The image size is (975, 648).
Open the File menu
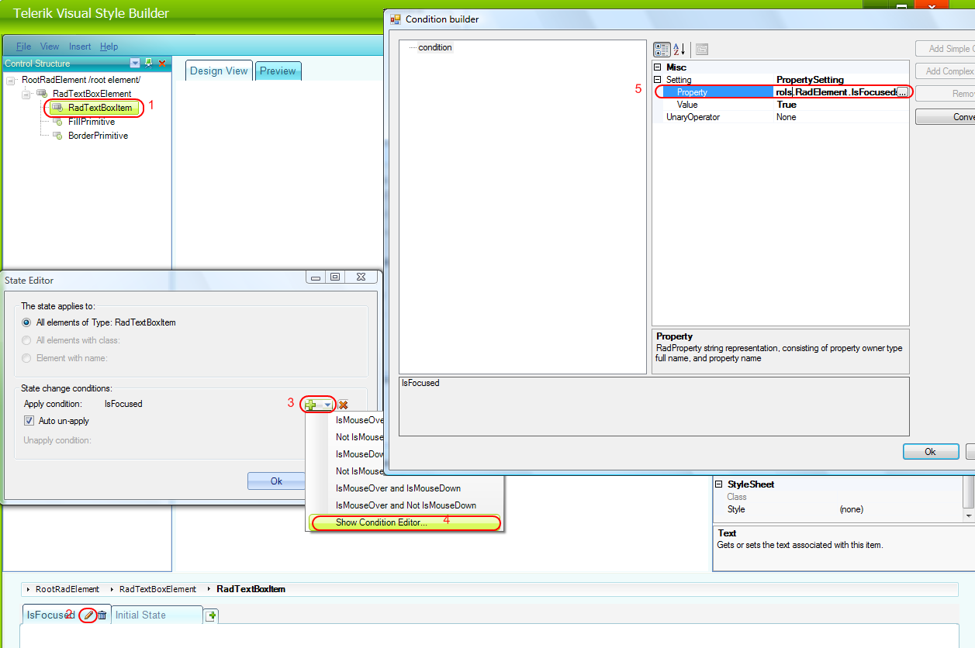pyautogui.click(x=23, y=47)
